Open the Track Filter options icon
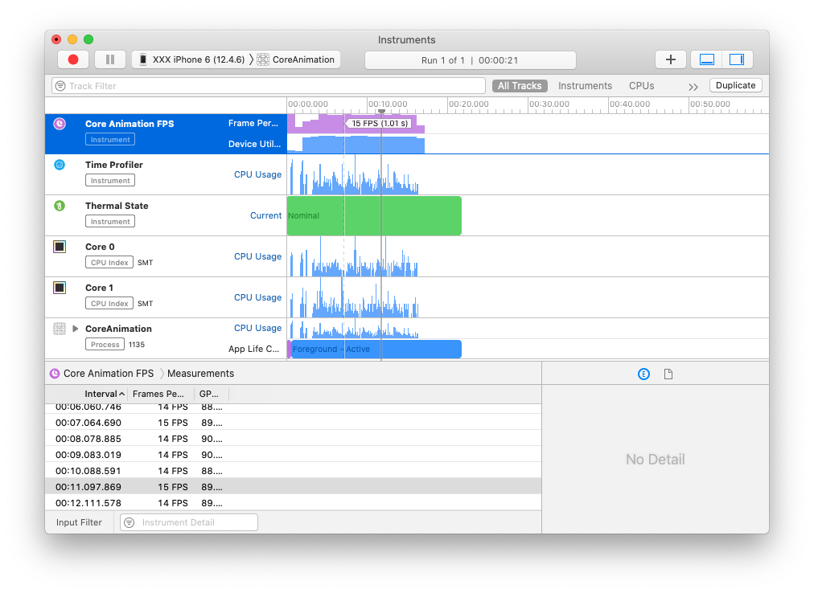Image resolution: width=814 pixels, height=593 pixels. pyautogui.click(x=60, y=86)
